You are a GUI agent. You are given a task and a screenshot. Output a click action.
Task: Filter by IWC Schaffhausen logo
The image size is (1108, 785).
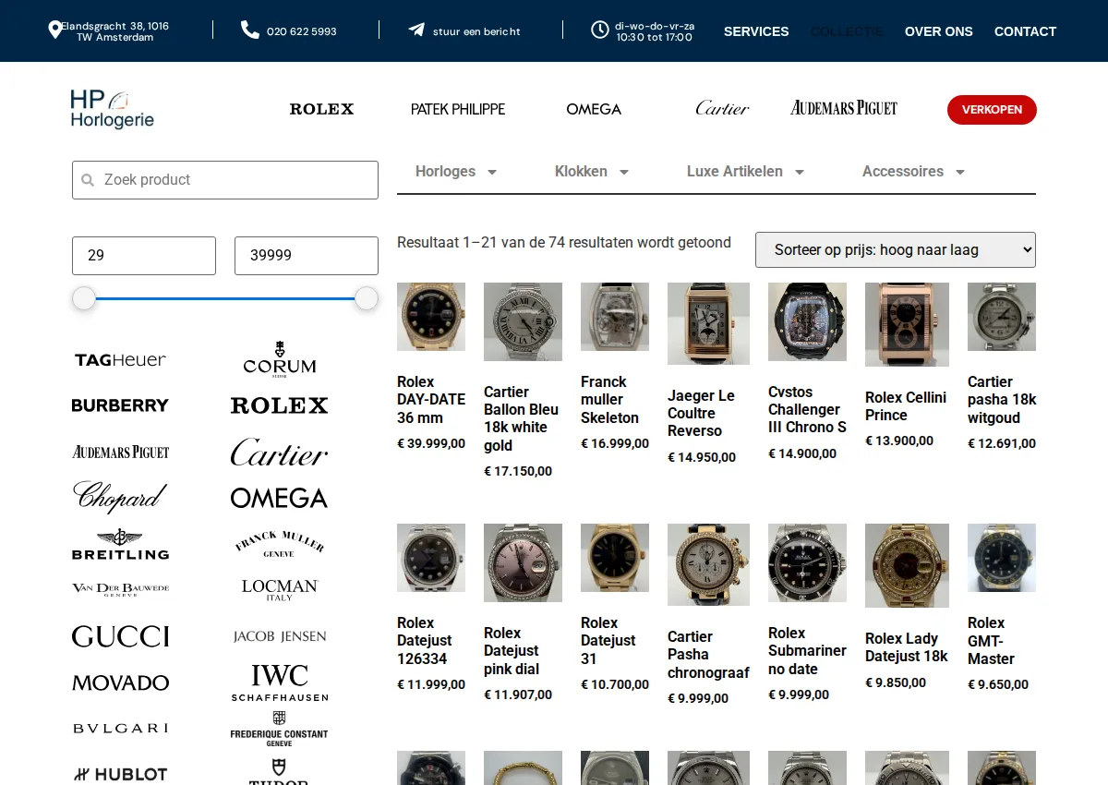[x=279, y=682]
